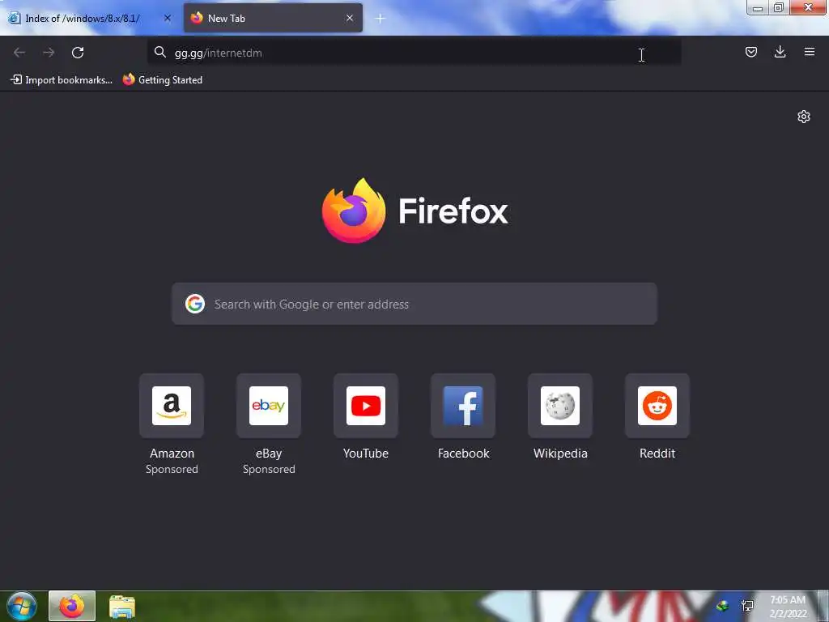Click into the Search with Google box
Viewport: 829px width, 622px height.
coord(414,305)
